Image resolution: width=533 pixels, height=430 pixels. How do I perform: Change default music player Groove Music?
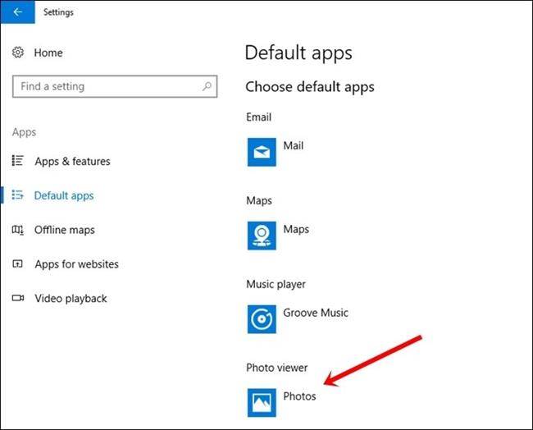[316, 313]
